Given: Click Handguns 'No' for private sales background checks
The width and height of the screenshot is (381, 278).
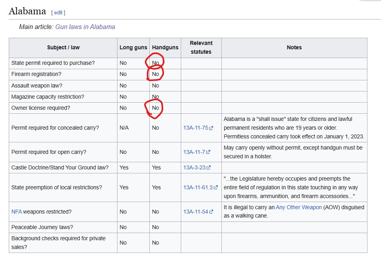Looking at the screenshot, I should 156,243.
